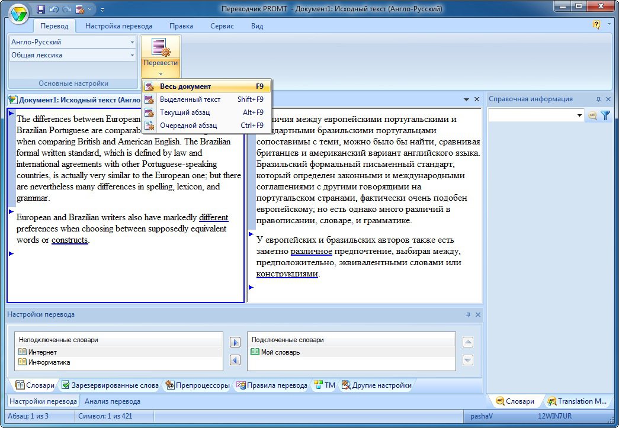Select the Анализ перевода bottom tab
This screenshot has width=619, height=428.
click(x=113, y=401)
